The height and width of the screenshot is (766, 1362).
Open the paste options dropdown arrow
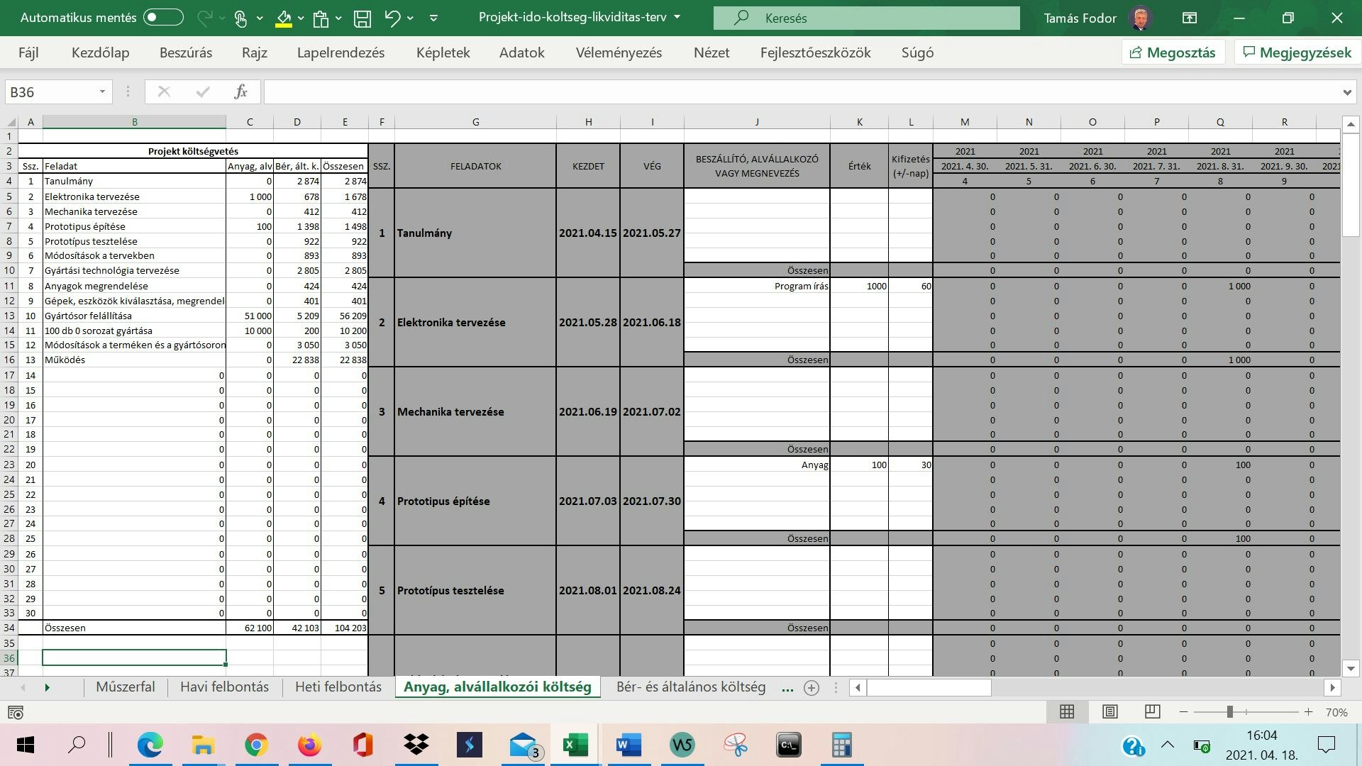point(338,18)
